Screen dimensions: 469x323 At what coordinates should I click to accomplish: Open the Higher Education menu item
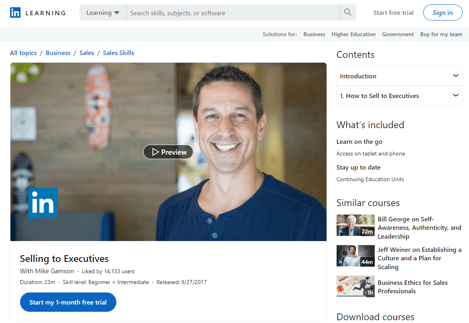(x=353, y=34)
